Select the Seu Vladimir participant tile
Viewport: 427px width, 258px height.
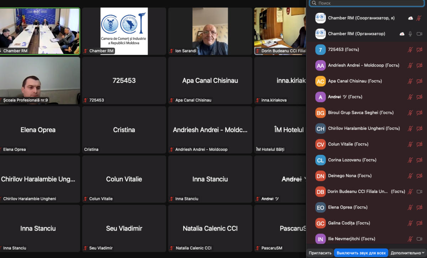pyautogui.click(x=124, y=228)
